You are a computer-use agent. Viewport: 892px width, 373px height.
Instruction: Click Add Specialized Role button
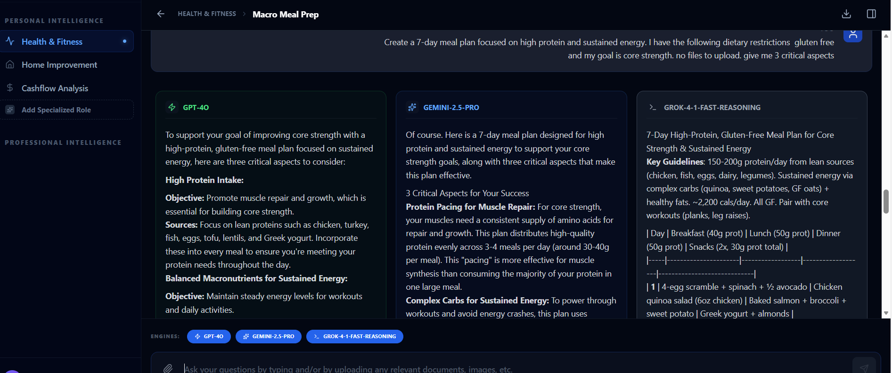pos(56,110)
